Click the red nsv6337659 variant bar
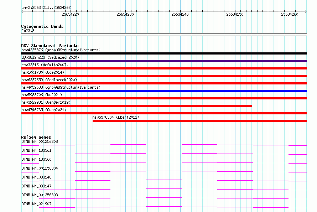 coord(164,83)
